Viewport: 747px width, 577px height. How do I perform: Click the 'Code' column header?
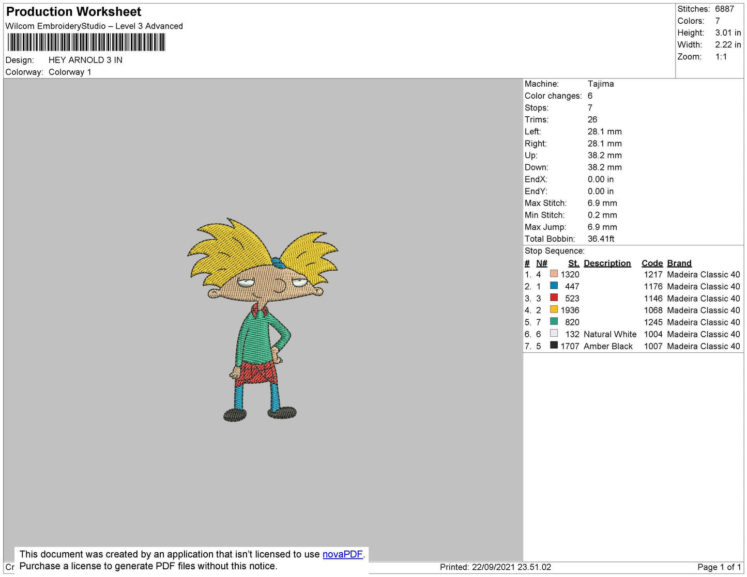point(652,263)
